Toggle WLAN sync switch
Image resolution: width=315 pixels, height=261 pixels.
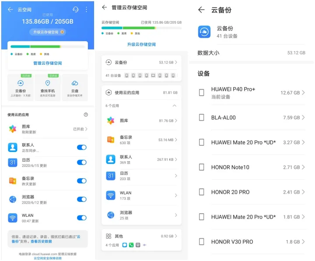pyautogui.click(x=81, y=218)
